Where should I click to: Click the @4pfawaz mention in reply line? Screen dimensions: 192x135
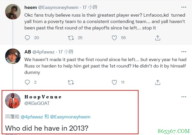(32, 117)
